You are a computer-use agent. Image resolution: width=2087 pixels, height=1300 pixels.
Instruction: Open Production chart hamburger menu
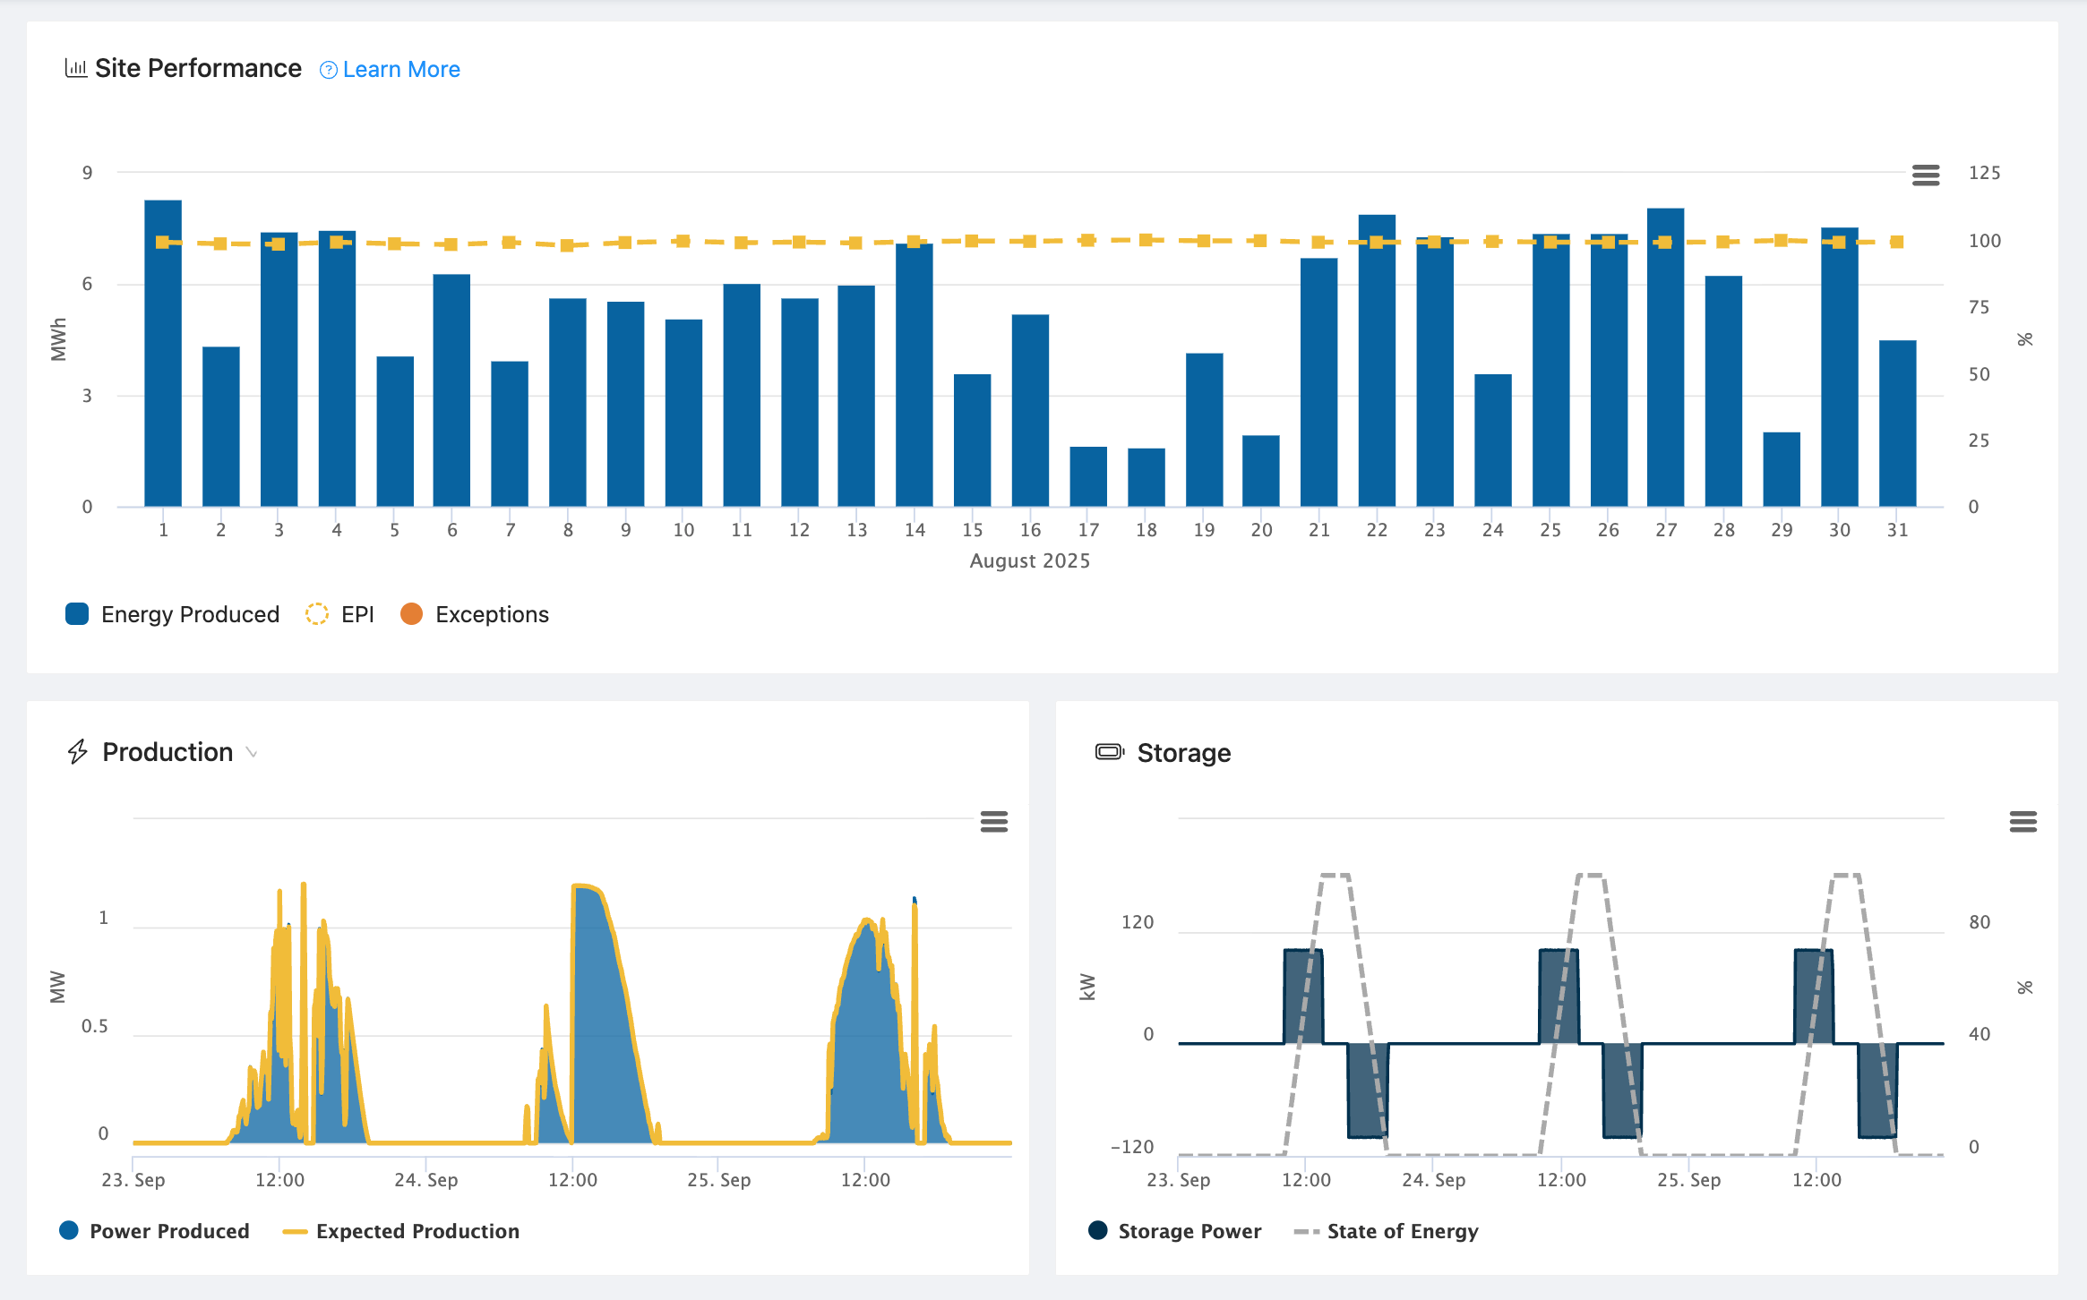point(993,821)
